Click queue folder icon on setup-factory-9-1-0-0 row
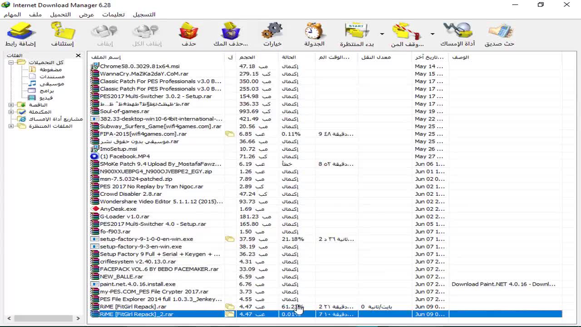581x327 pixels. 230,239
